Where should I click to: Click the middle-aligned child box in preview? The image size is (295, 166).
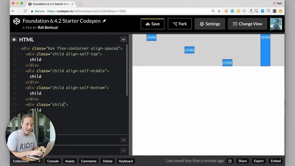click(x=189, y=50)
